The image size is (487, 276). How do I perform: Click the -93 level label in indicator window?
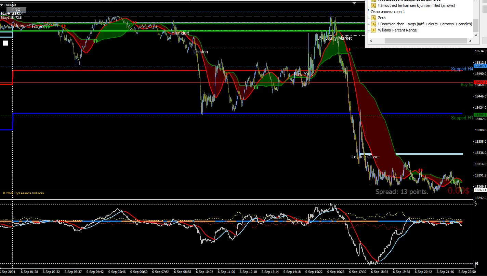coord(476,263)
